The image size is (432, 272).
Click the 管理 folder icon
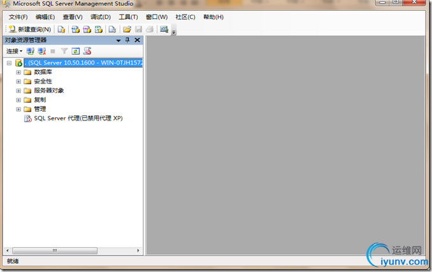27,110
